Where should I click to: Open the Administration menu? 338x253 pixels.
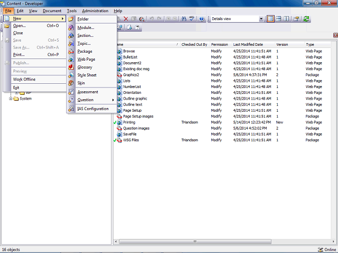(95, 11)
